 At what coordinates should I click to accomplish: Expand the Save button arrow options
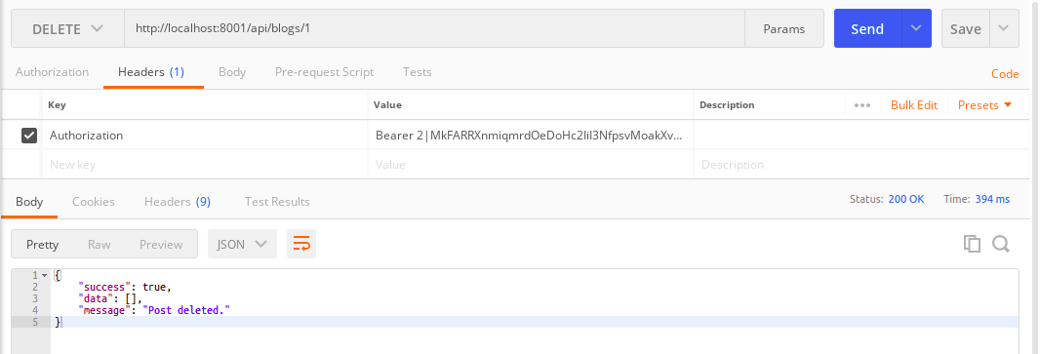point(1004,28)
